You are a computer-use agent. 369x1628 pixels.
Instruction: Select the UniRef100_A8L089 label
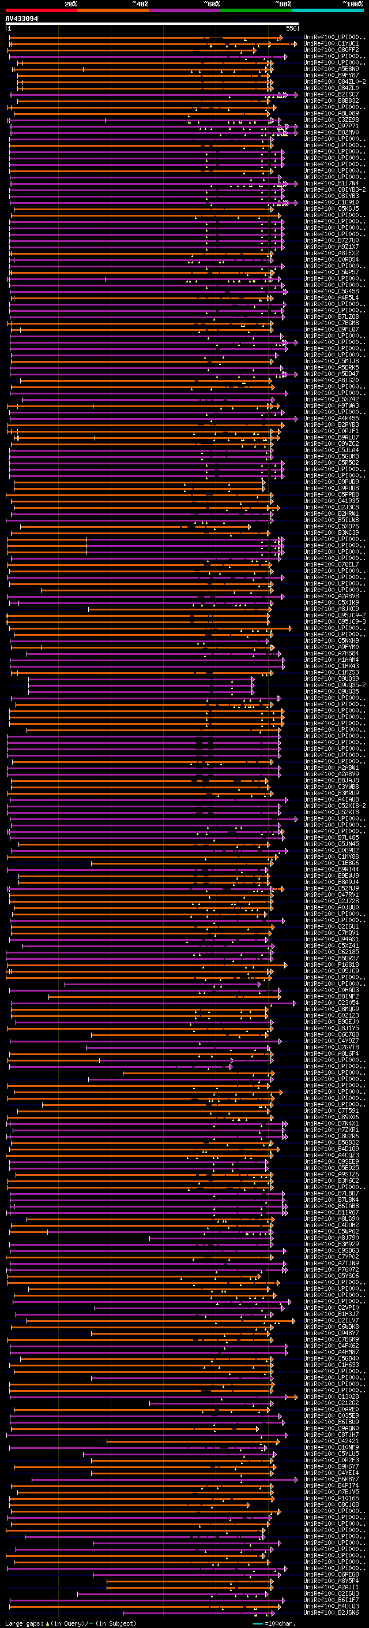331,113
